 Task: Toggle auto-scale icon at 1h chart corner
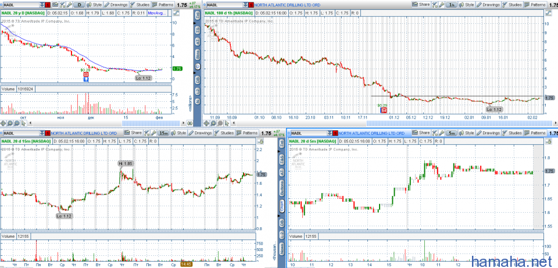point(548,13)
